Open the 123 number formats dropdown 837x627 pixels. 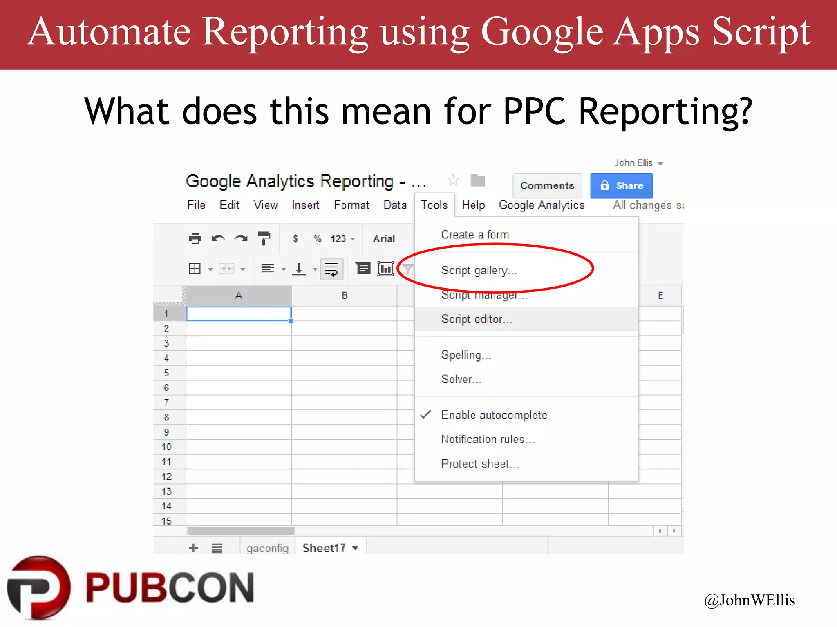(x=342, y=239)
